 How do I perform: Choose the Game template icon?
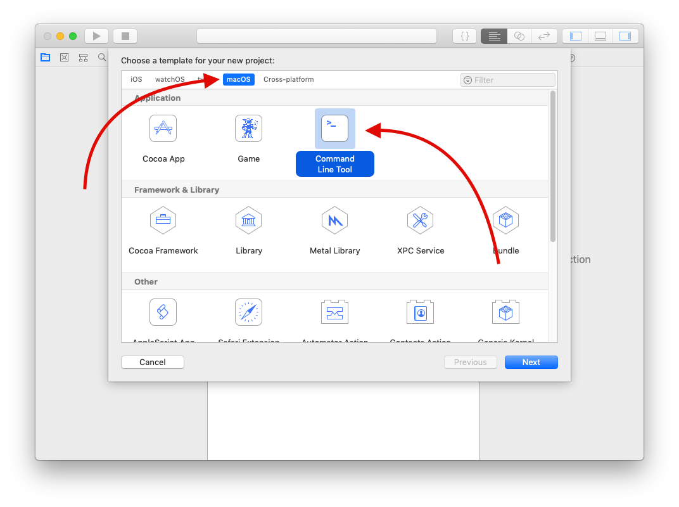click(248, 129)
